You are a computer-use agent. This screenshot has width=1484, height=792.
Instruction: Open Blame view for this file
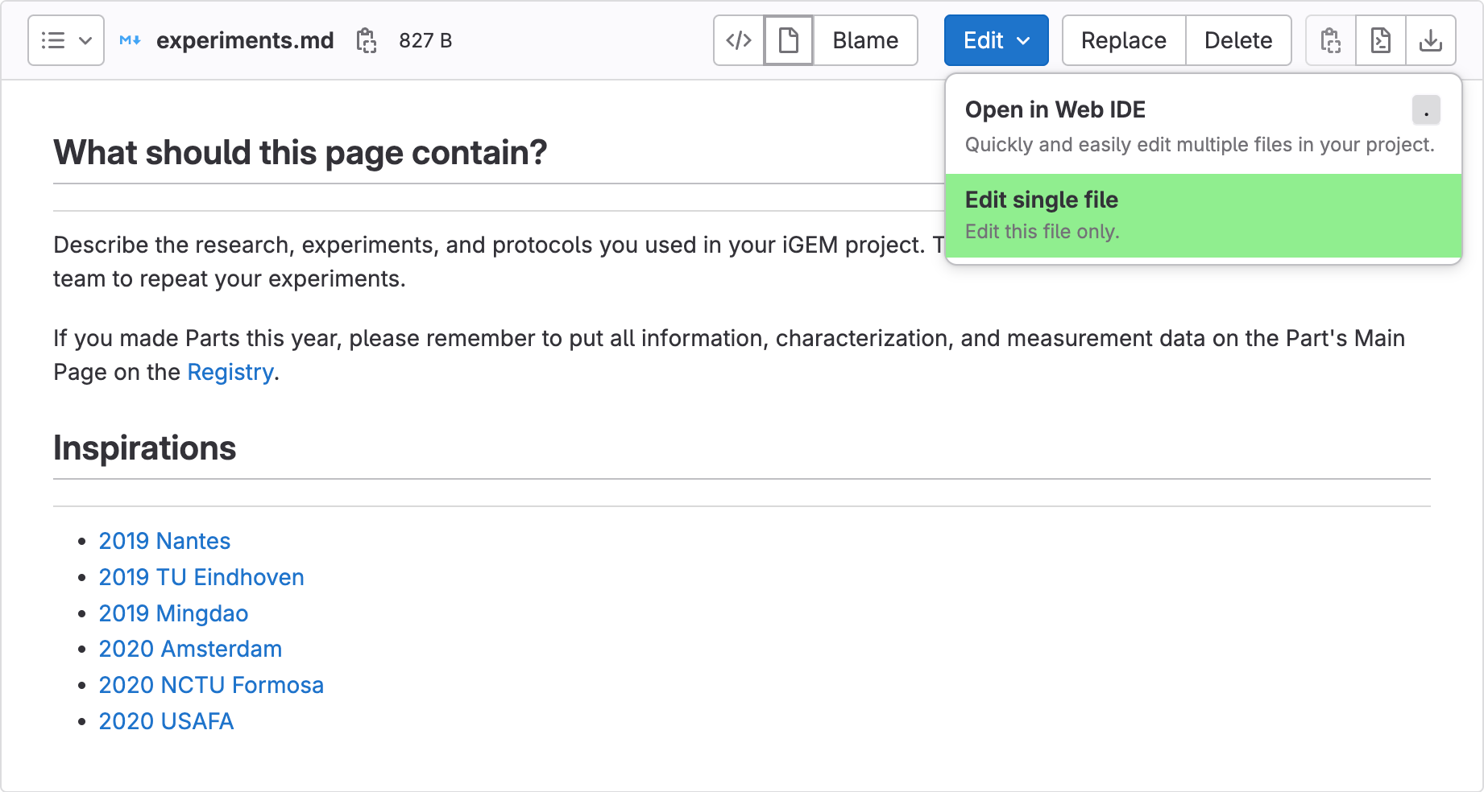click(x=865, y=40)
